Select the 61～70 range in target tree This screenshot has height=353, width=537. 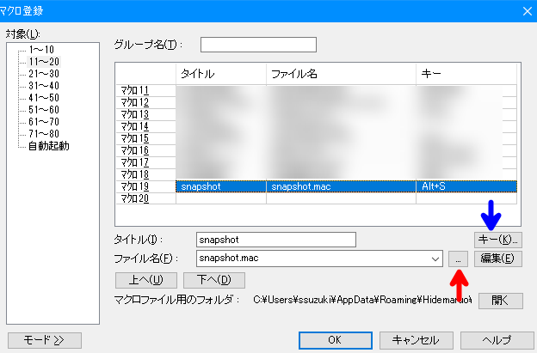point(44,121)
